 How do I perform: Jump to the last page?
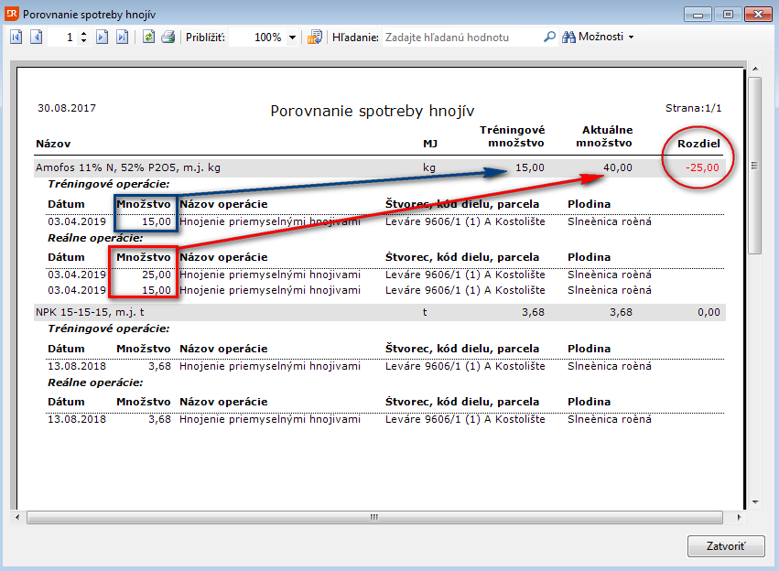(122, 38)
